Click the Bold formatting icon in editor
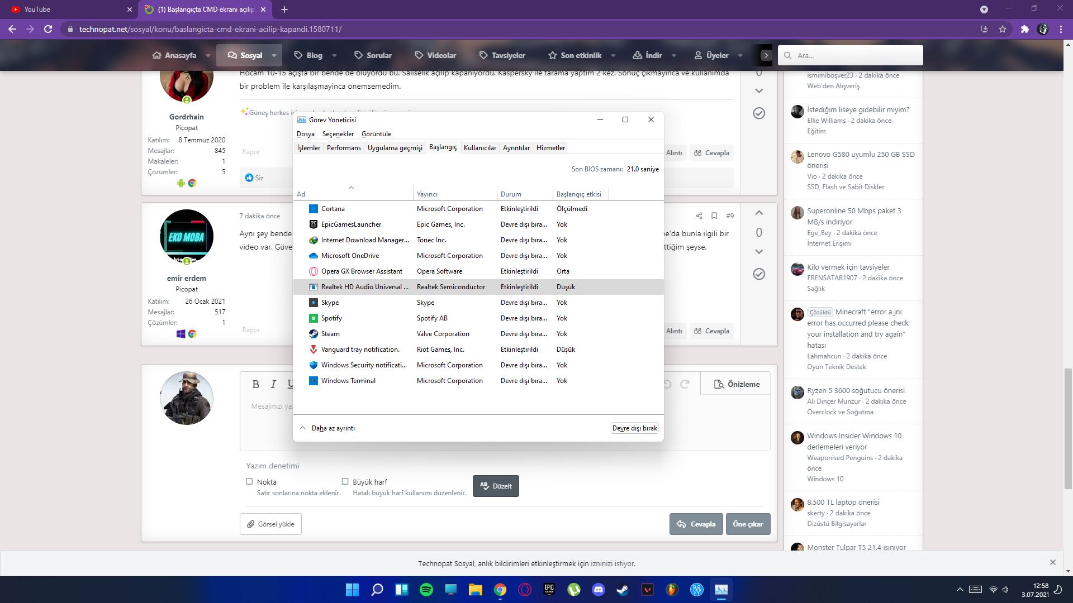Image resolution: width=1073 pixels, height=603 pixels. coord(255,384)
